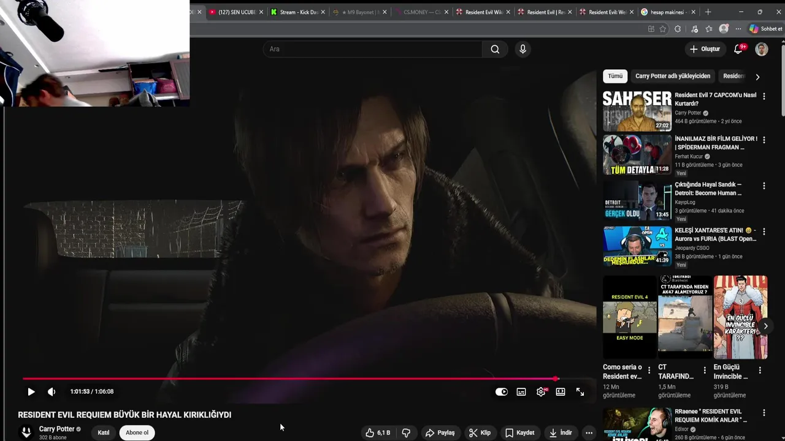Open the browser extensions icon
This screenshot has height=441, width=785.
(x=678, y=29)
